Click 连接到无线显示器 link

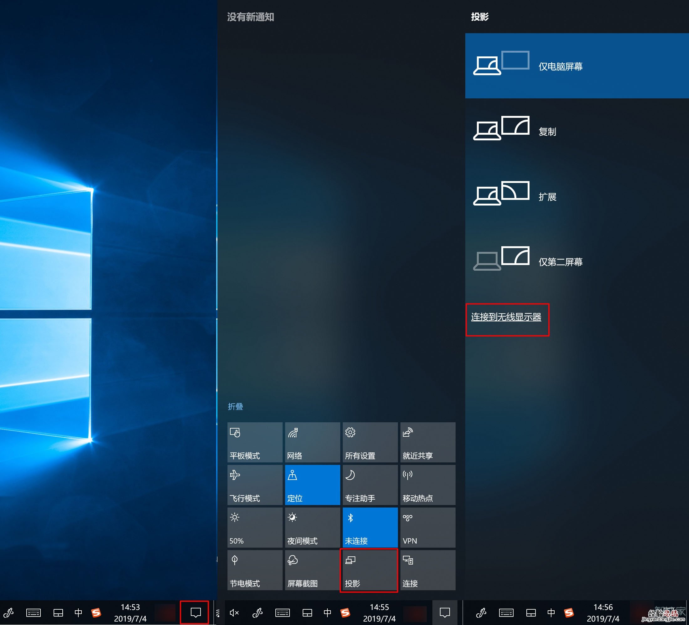click(506, 317)
